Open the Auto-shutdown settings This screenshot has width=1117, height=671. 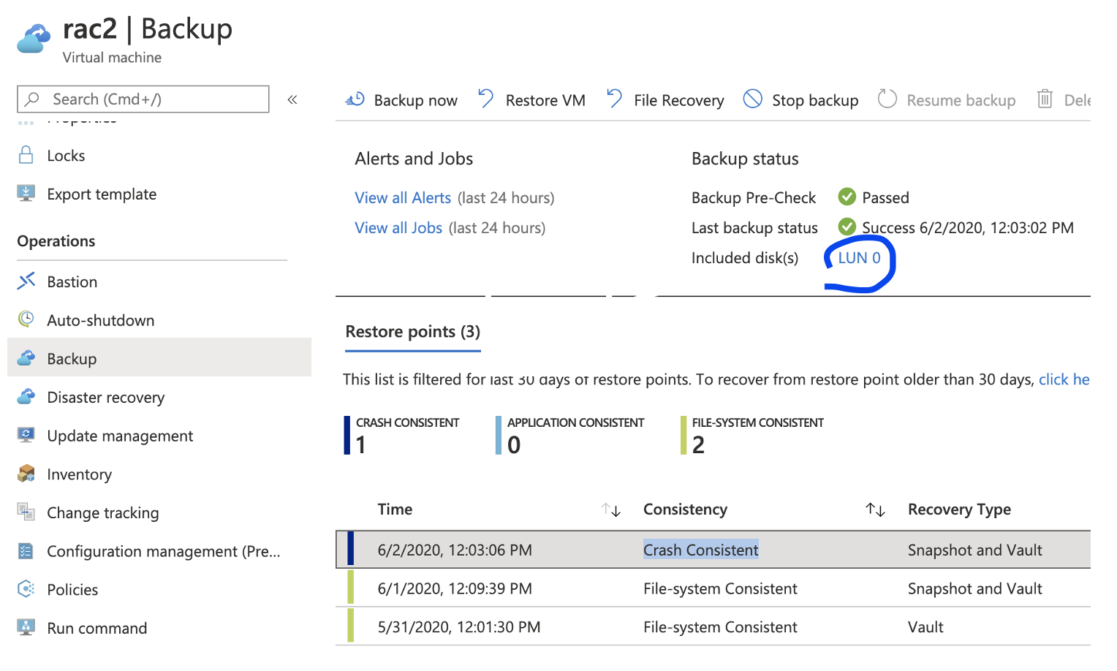tap(100, 321)
